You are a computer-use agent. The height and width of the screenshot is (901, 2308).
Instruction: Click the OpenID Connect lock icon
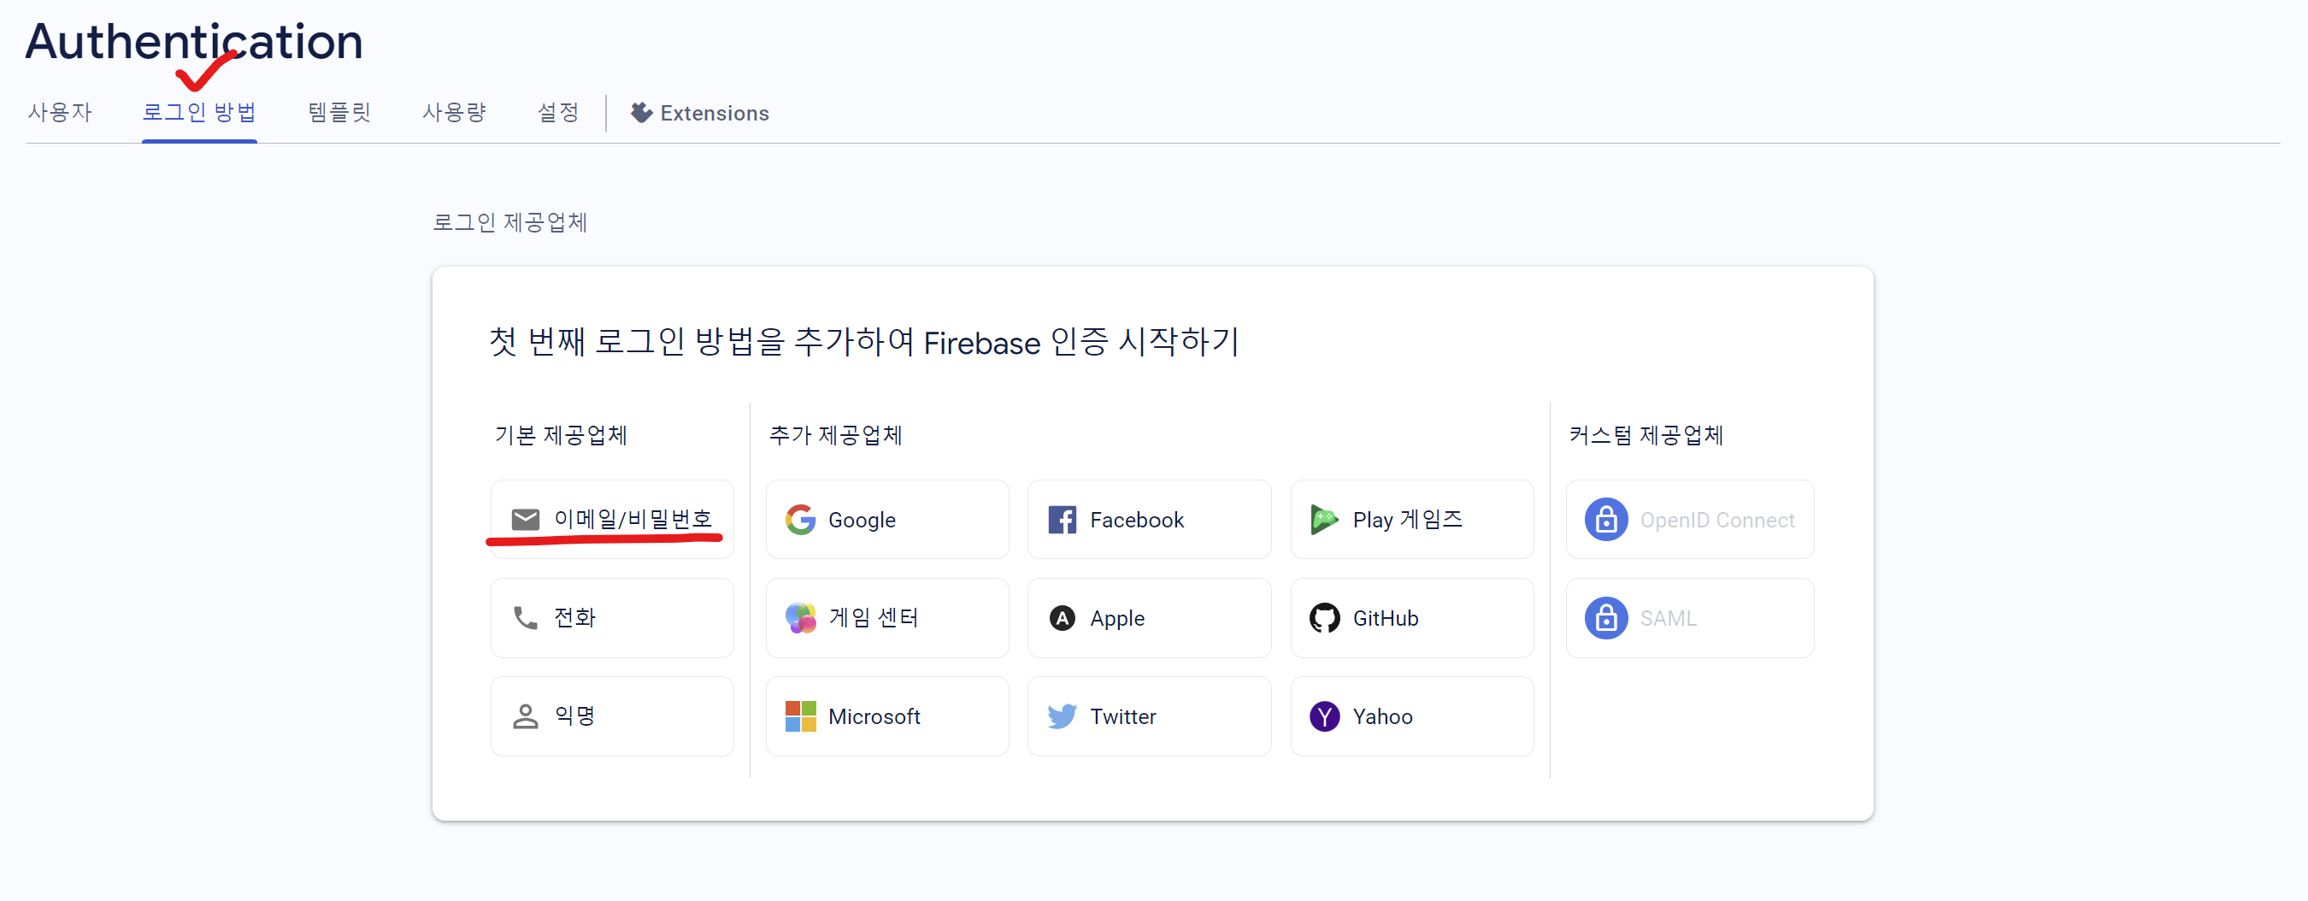pos(1605,520)
